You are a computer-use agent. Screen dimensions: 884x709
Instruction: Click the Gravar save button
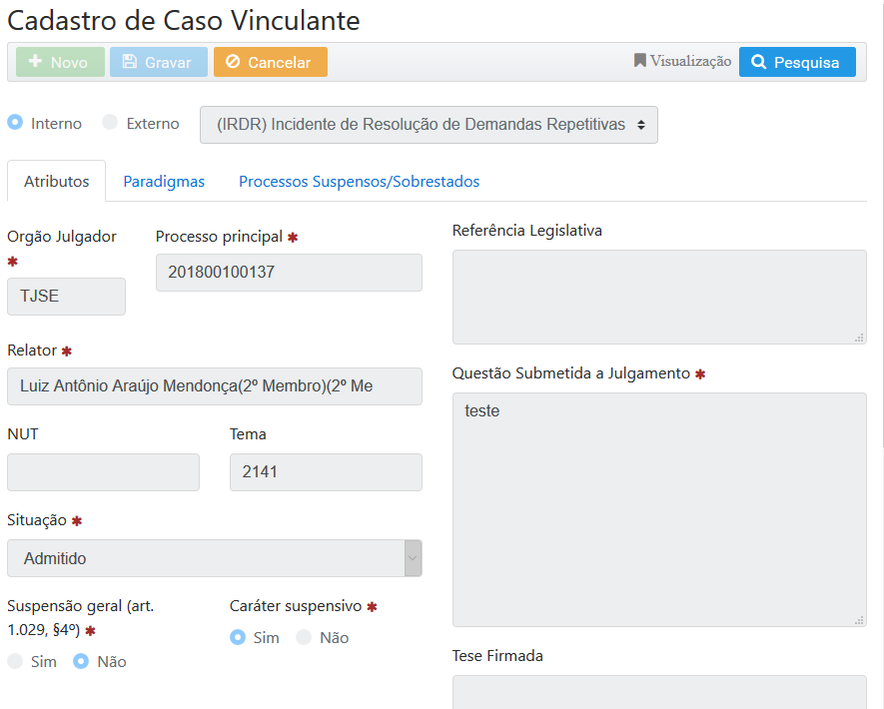(159, 62)
